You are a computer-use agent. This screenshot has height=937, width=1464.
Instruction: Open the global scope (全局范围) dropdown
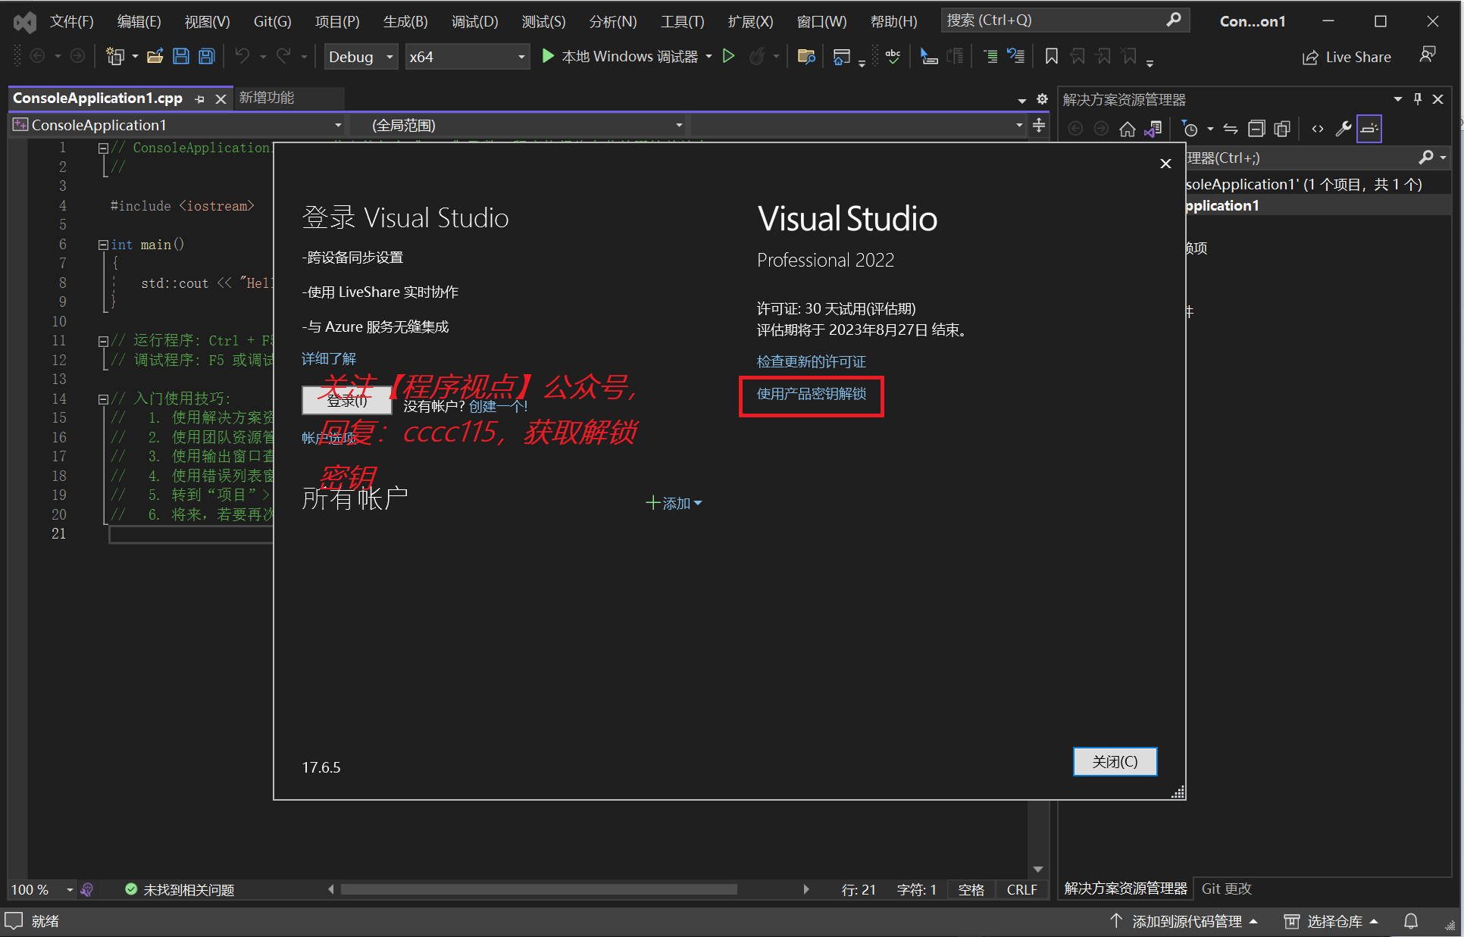[x=518, y=125]
